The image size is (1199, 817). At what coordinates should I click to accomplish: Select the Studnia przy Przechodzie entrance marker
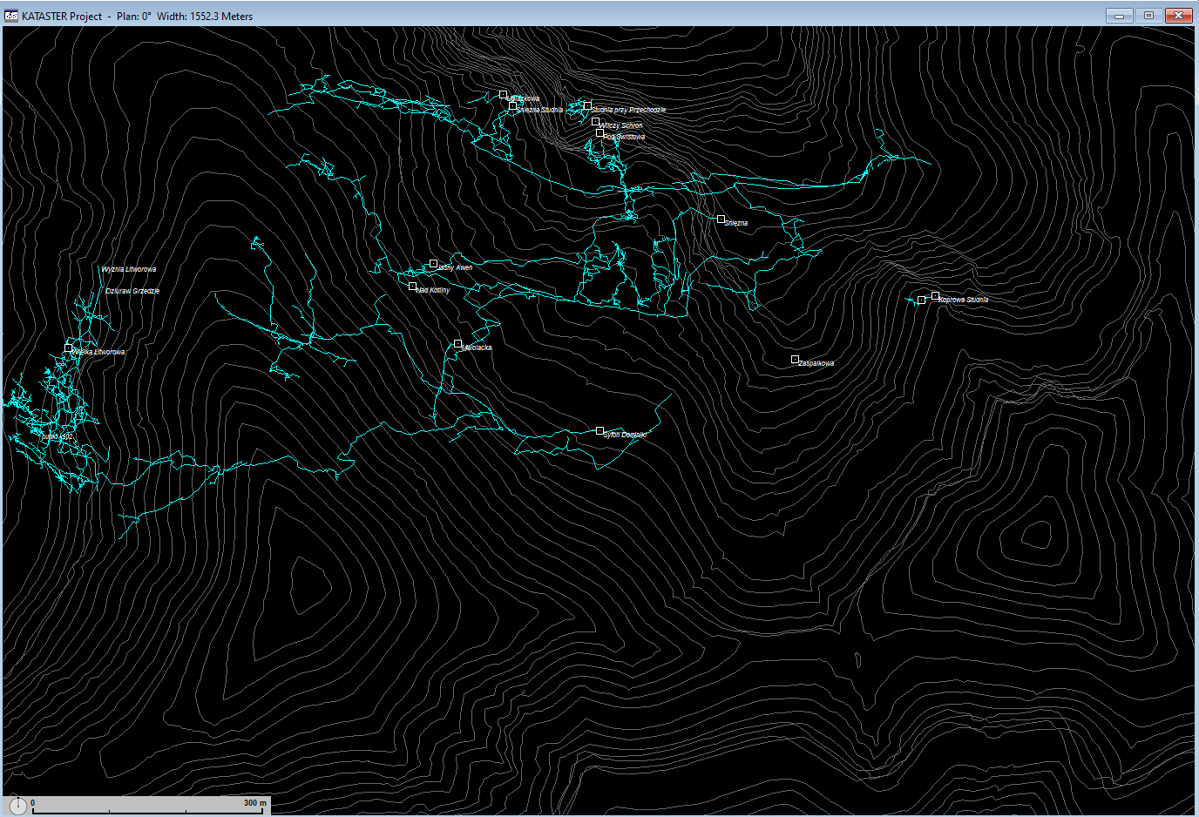point(587,105)
